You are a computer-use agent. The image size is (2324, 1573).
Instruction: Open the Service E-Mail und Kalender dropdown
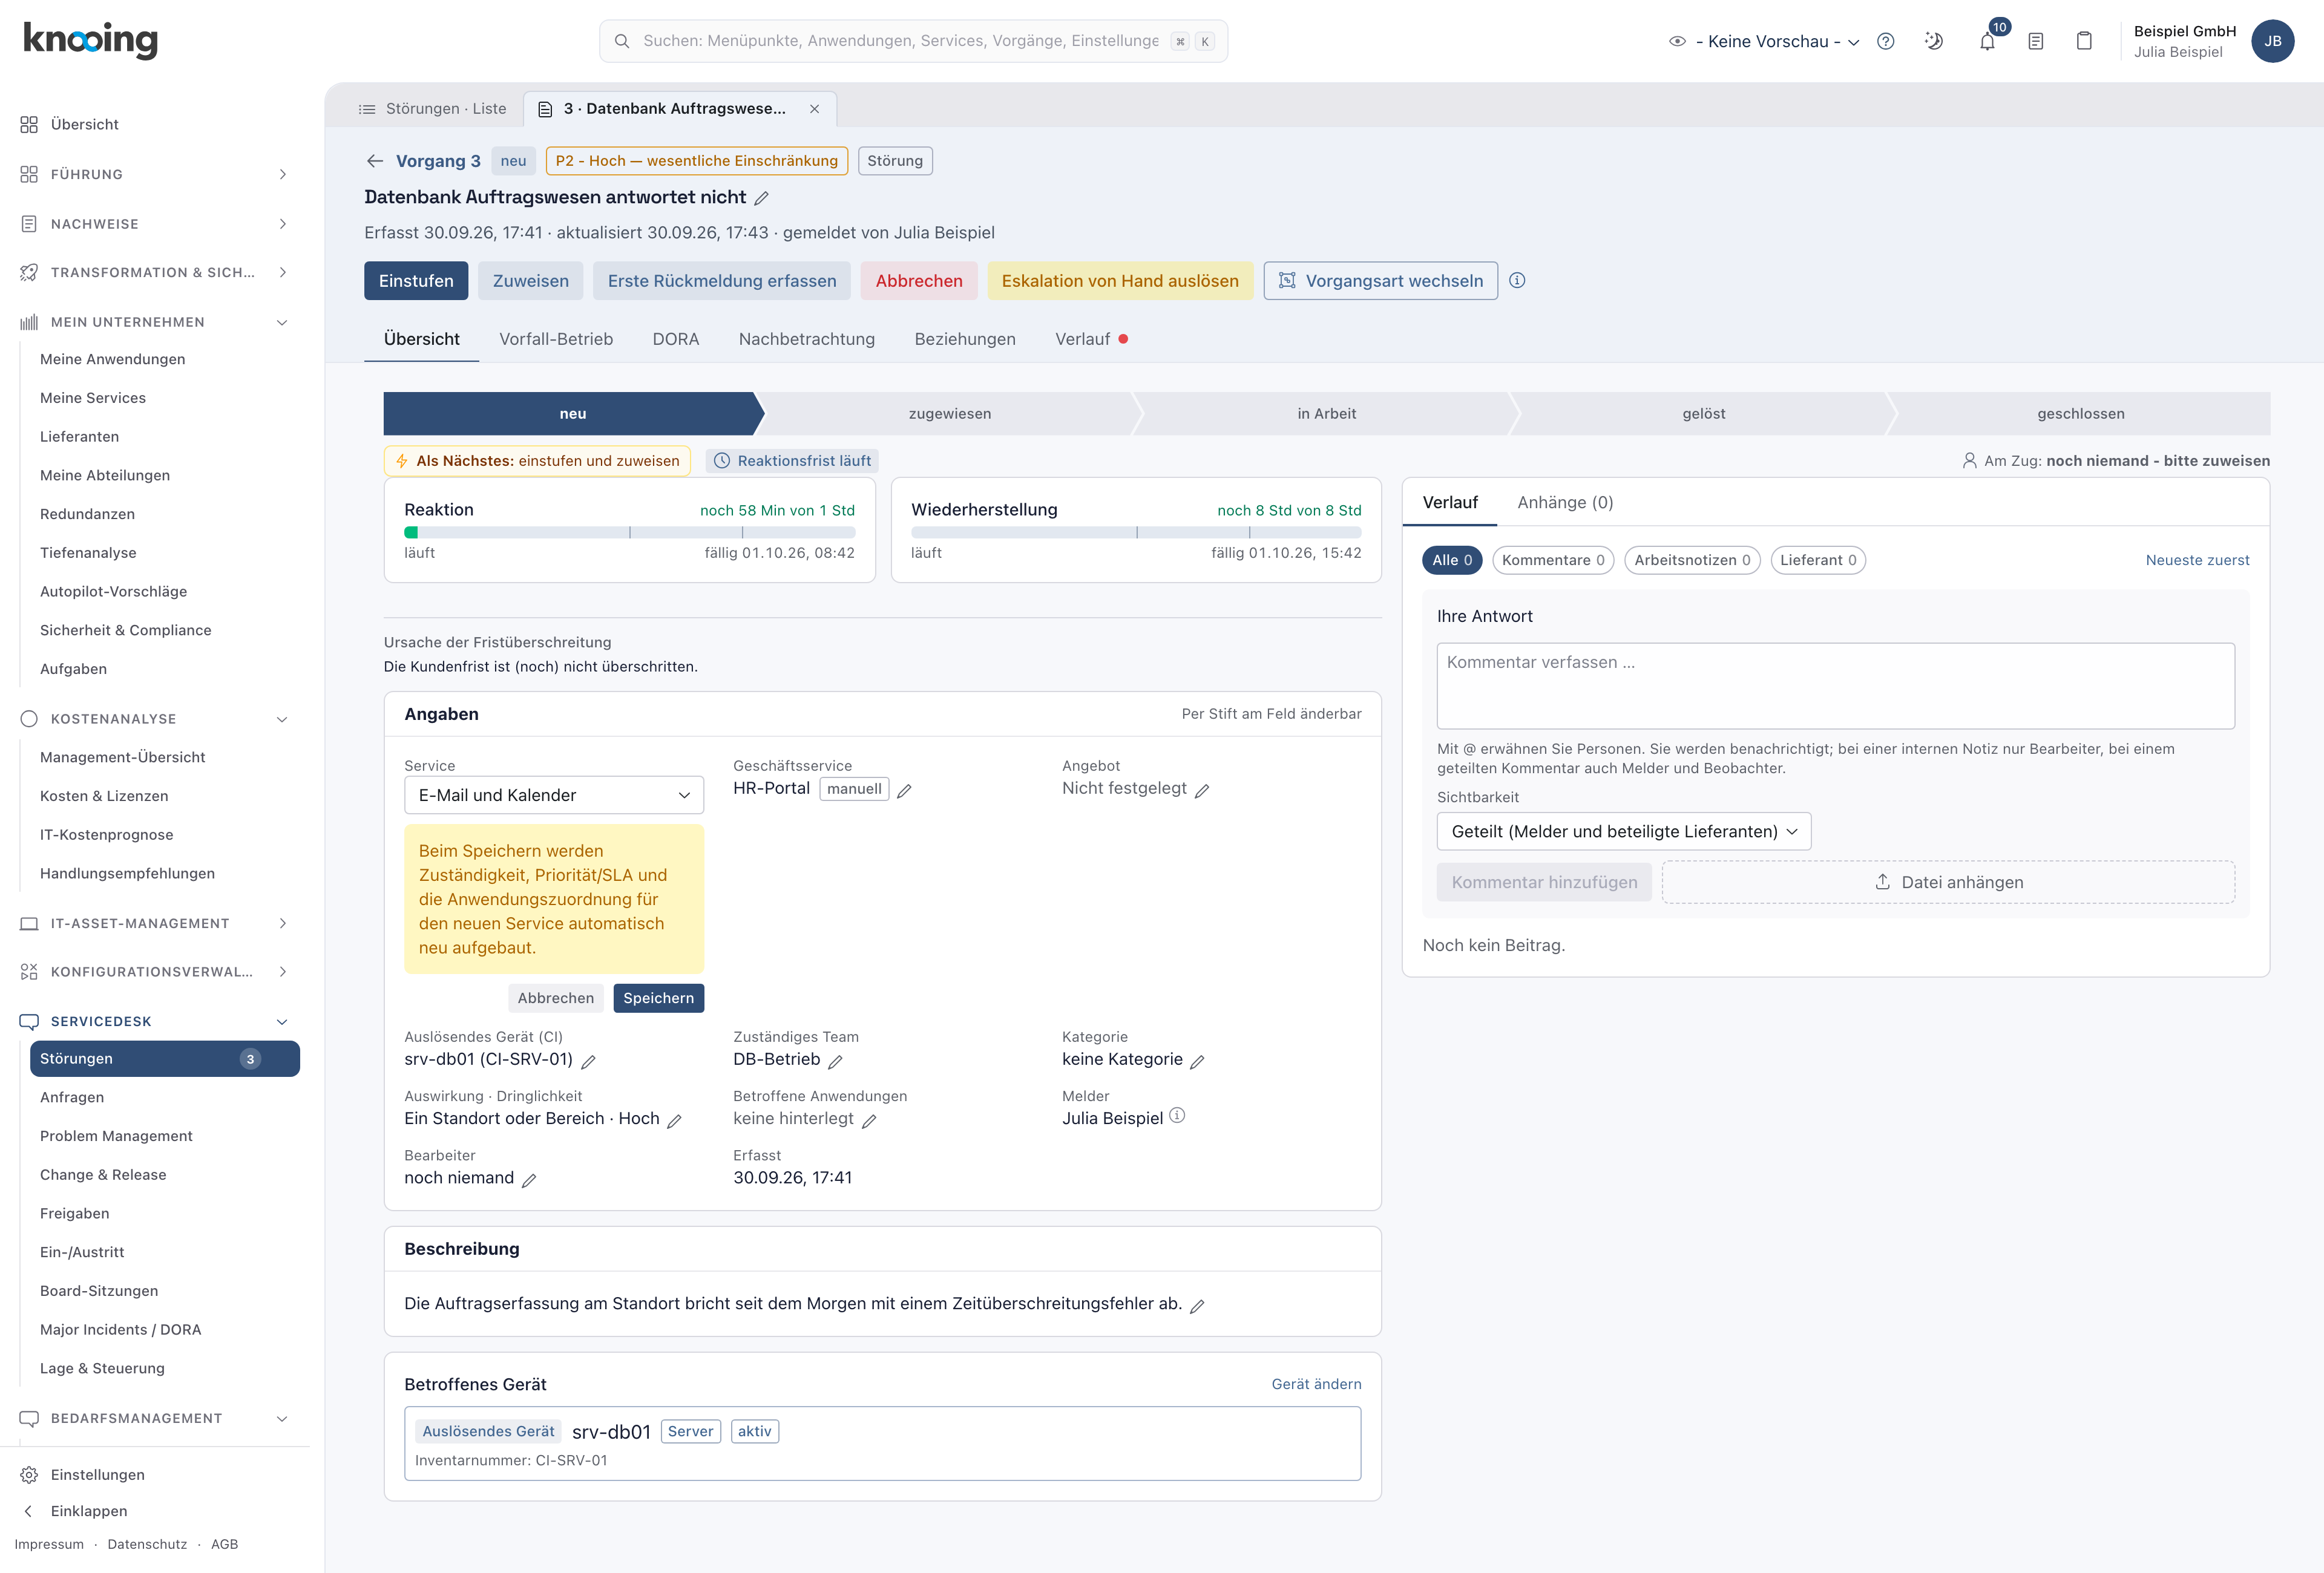tap(554, 796)
